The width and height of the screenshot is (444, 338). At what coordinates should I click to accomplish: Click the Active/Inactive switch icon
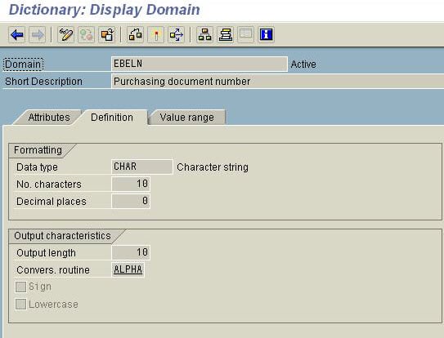pyautogui.click(x=86, y=35)
